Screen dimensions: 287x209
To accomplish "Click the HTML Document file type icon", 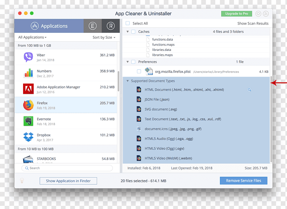I will tap(139, 90).
